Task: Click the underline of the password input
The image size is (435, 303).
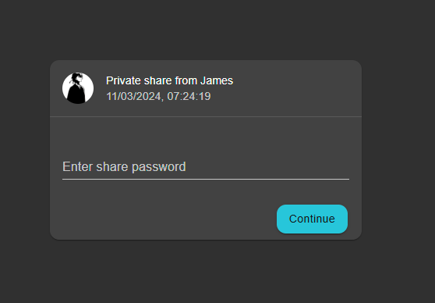Action: click(206, 180)
